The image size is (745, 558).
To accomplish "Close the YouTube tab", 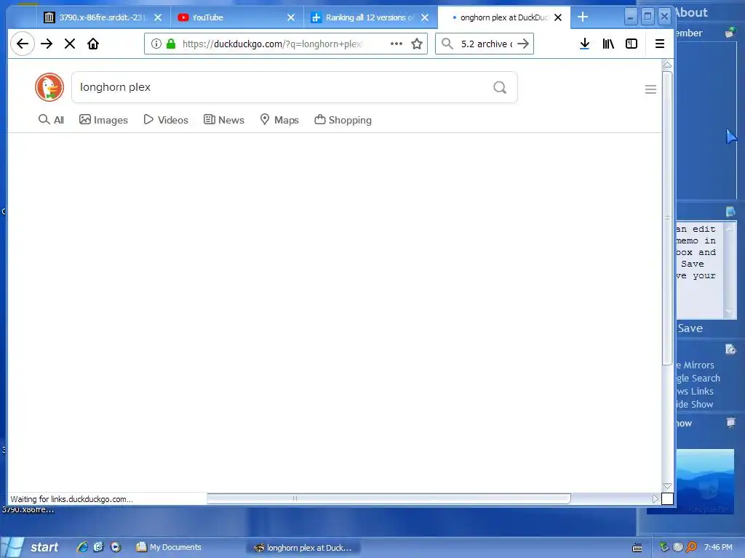I will click(x=291, y=17).
